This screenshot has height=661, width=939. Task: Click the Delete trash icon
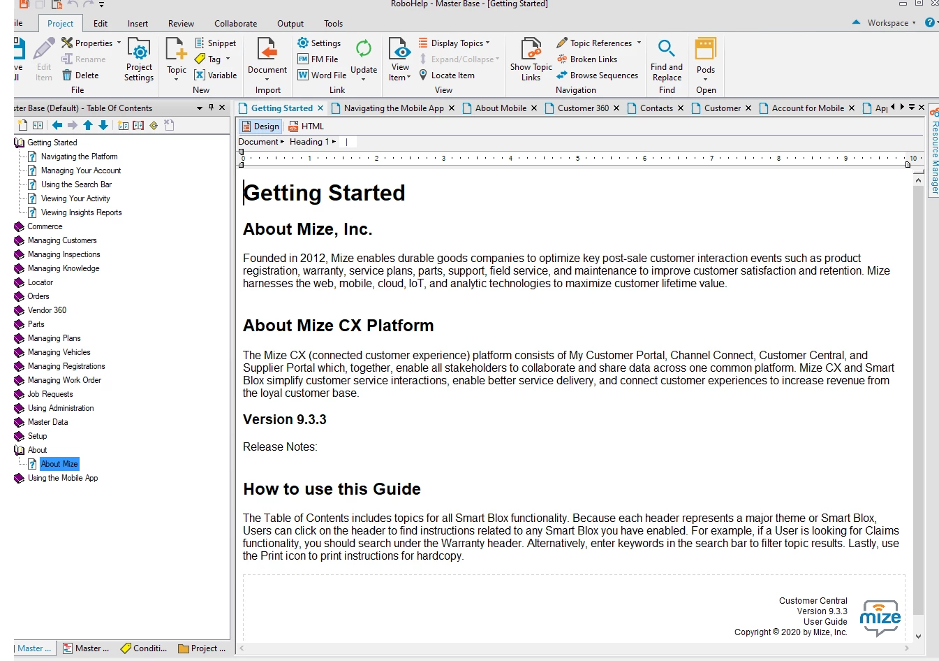[67, 75]
